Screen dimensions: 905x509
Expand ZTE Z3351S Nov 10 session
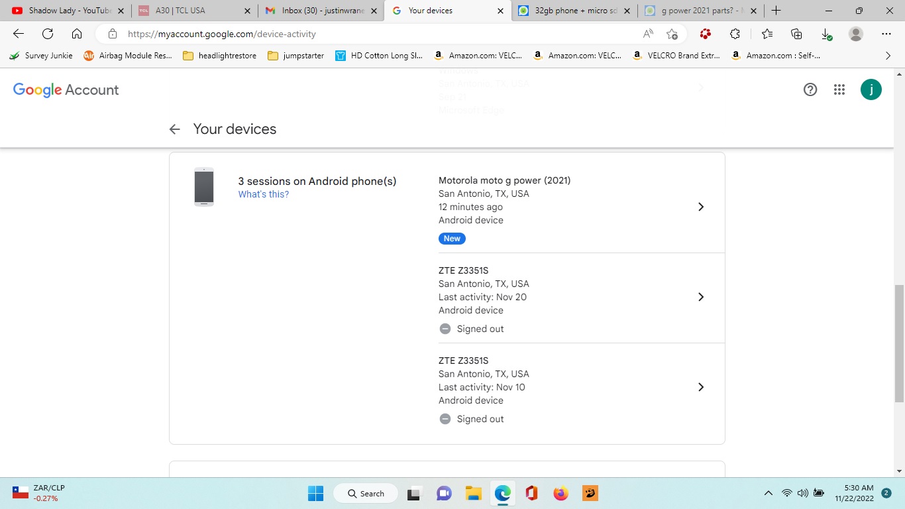tap(701, 387)
